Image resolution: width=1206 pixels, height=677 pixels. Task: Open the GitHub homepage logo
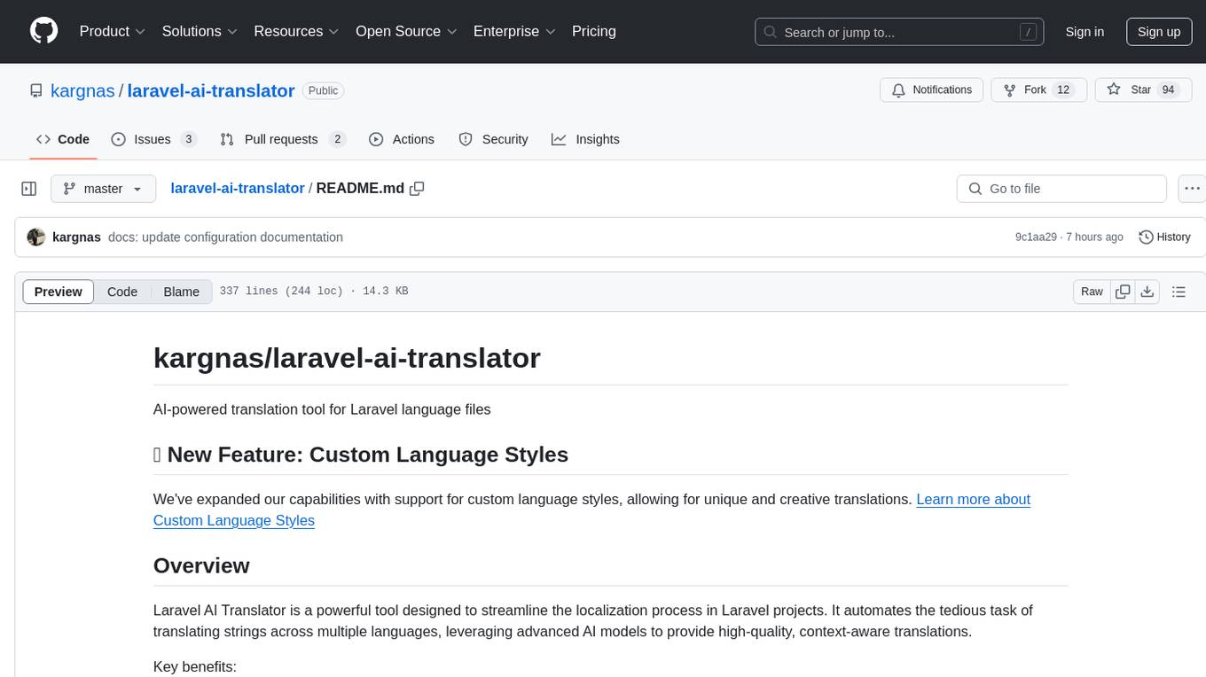pos(43,31)
